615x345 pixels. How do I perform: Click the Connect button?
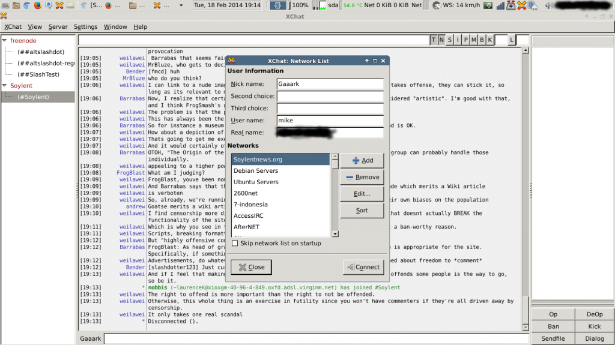click(363, 267)
